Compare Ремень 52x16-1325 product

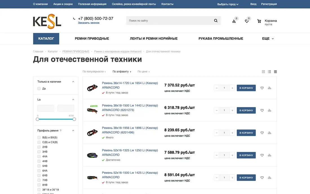[269, 155]
